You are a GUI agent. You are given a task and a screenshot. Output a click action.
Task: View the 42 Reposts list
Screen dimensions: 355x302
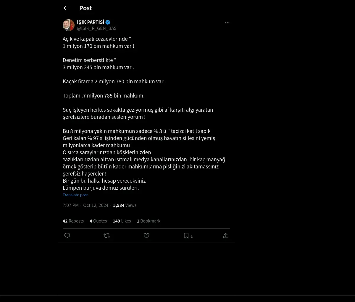click(73, 221)
